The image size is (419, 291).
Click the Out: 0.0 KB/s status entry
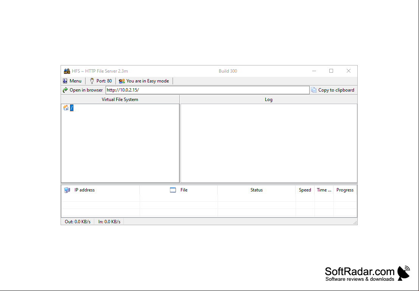click(78, 222)
